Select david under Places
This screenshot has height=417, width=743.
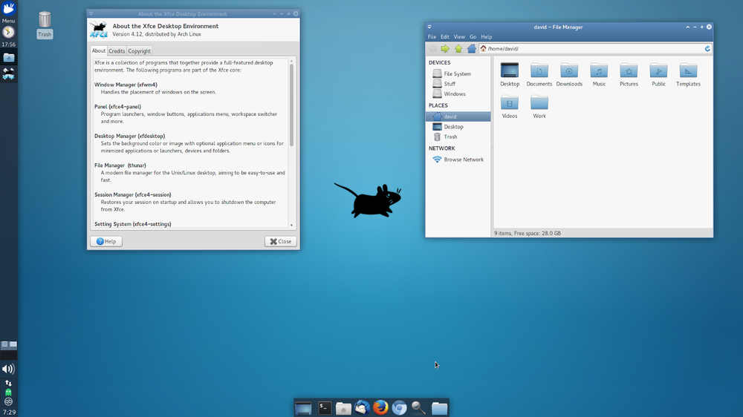tap(458, 116)
